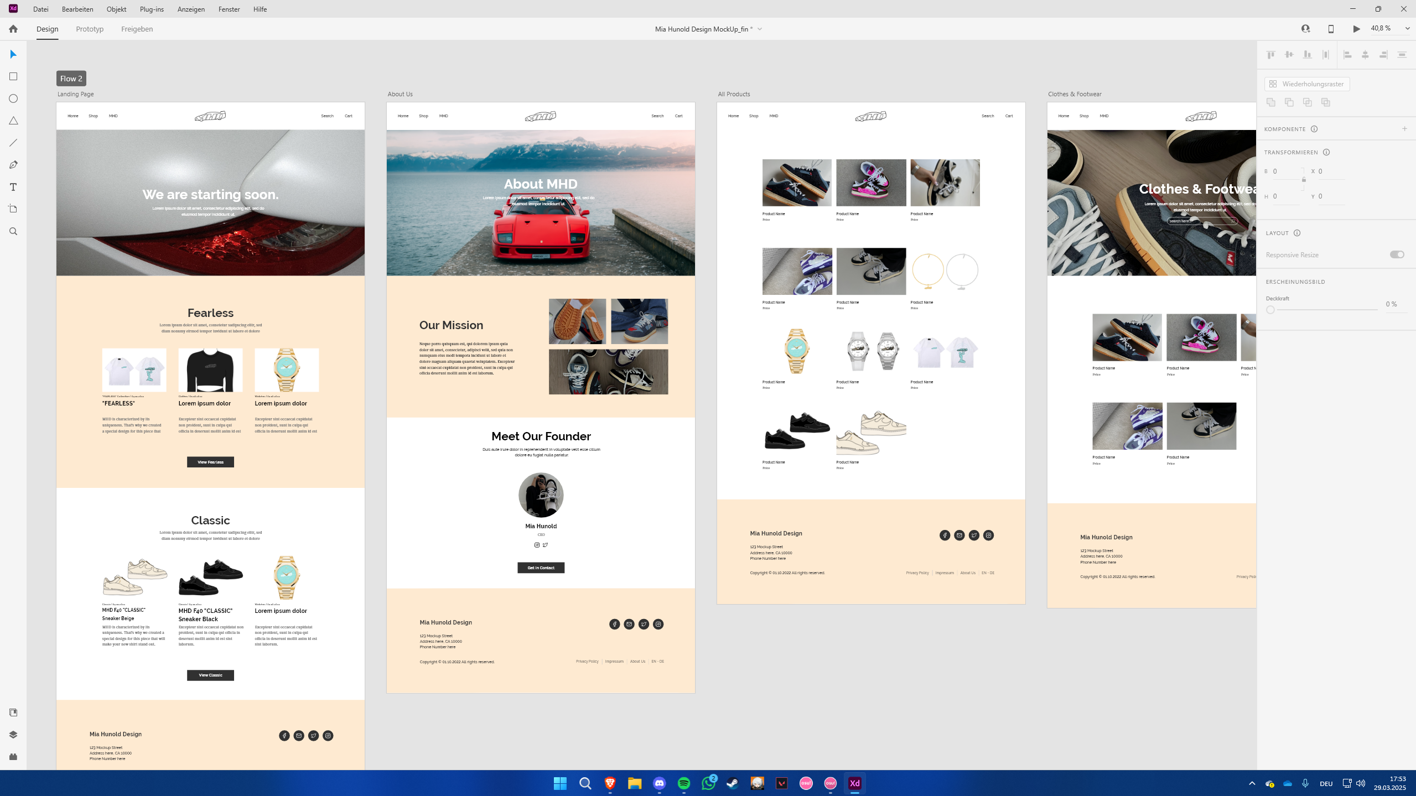Toggle the aspect ratio lock icon

click(1304, 179)
